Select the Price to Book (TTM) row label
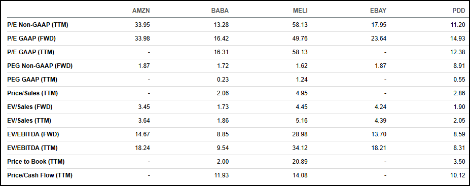 click(36, 162)
